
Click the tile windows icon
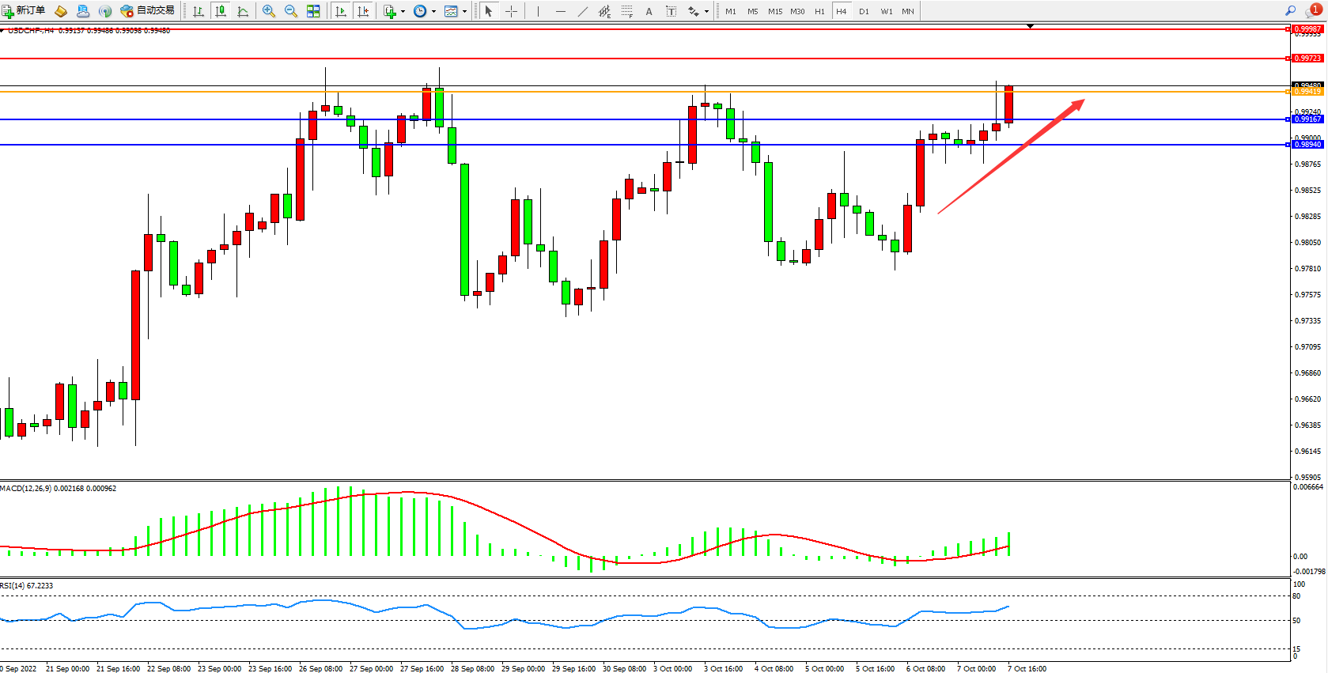click(x=313, y=11)
